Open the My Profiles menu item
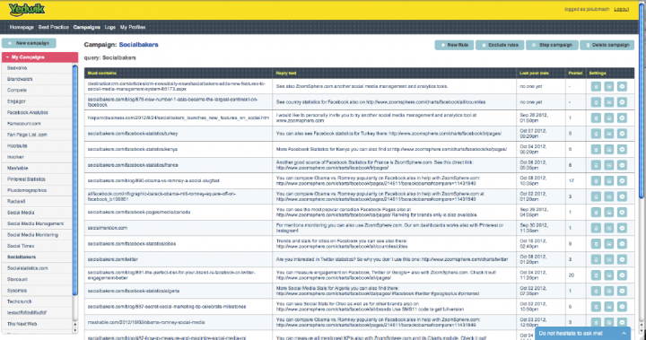The width and height of the screenshot is (646, 340). click(x=133, y=27)
